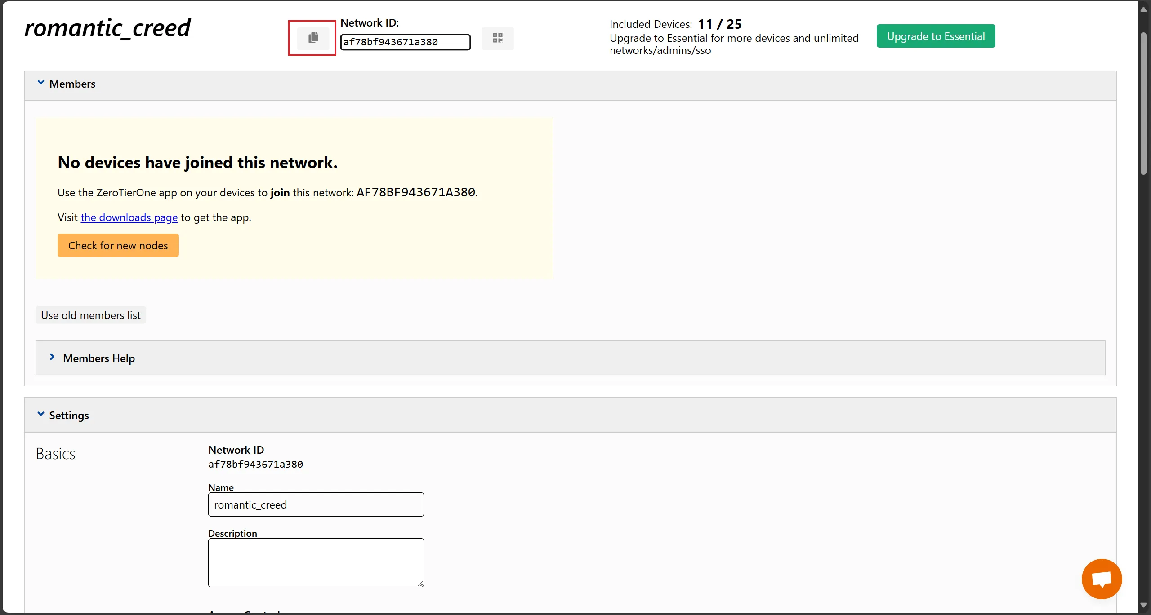Collapse the Members section chevron
The image size is (1151, 615).
(x=41, y=83)
